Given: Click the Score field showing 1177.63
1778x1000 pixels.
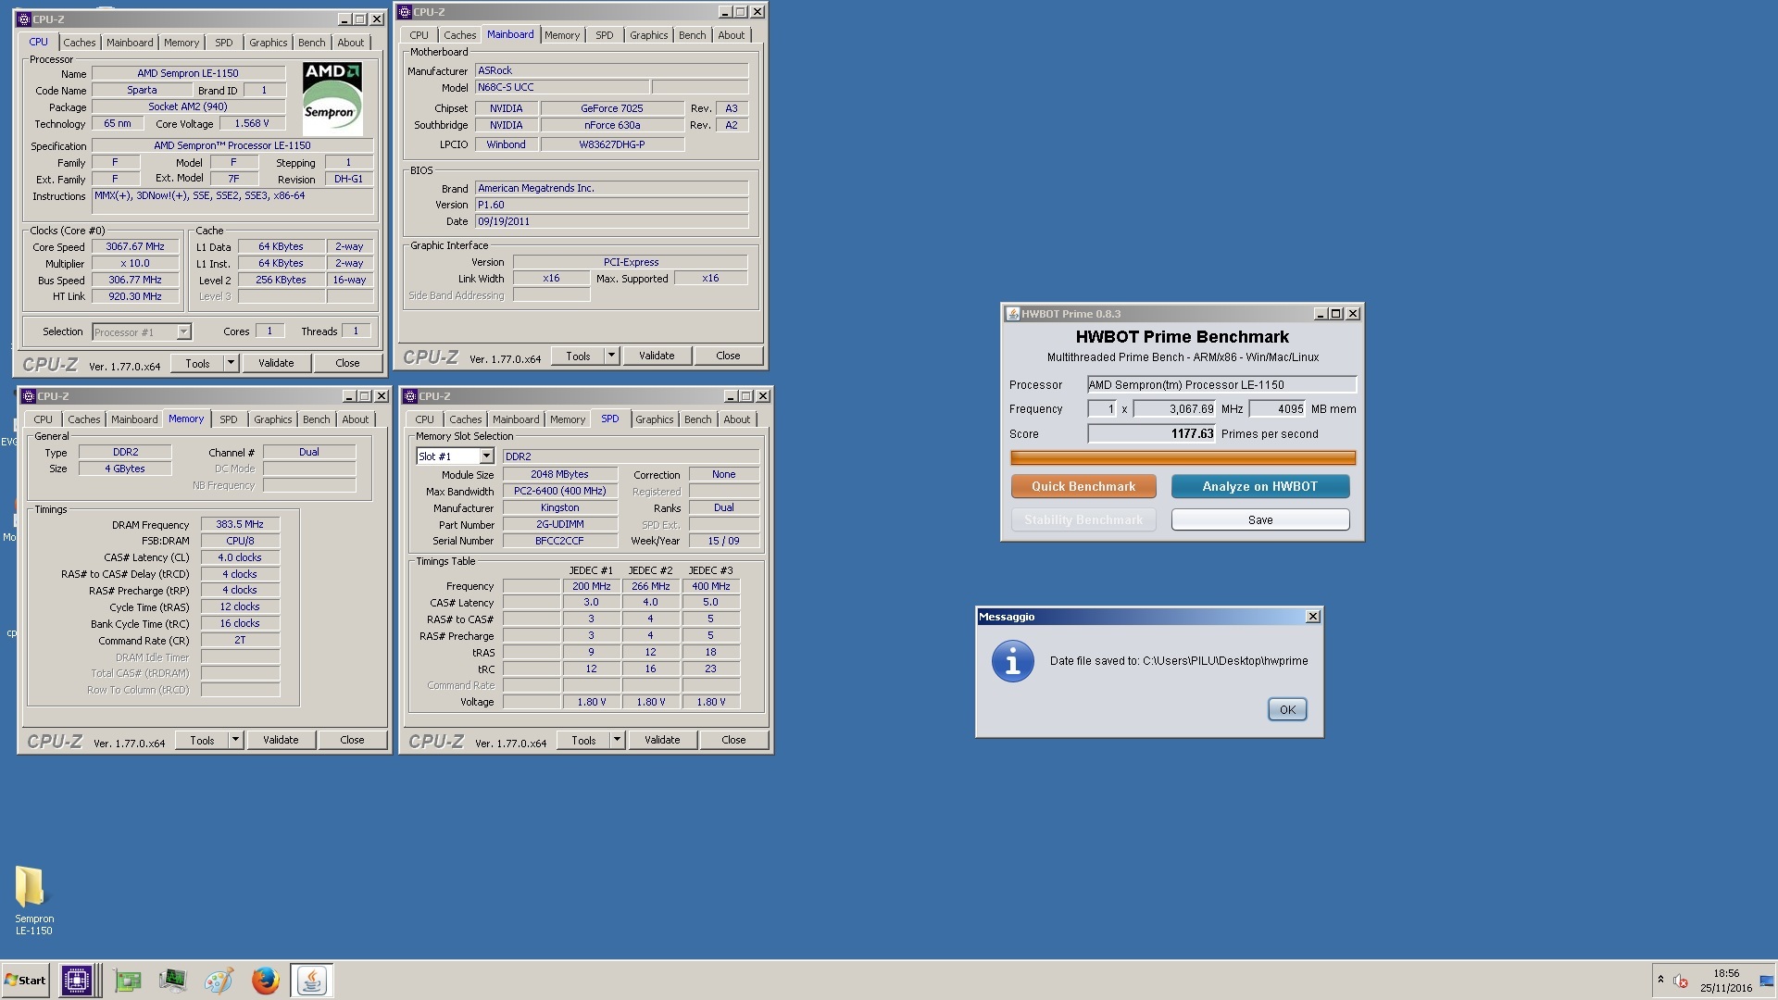Looking at the screenshot, I should tap(1151, 433).
